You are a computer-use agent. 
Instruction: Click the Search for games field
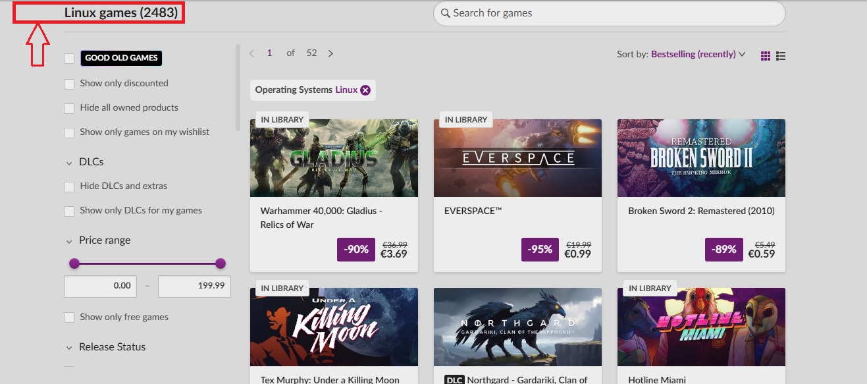click(610, 13)
